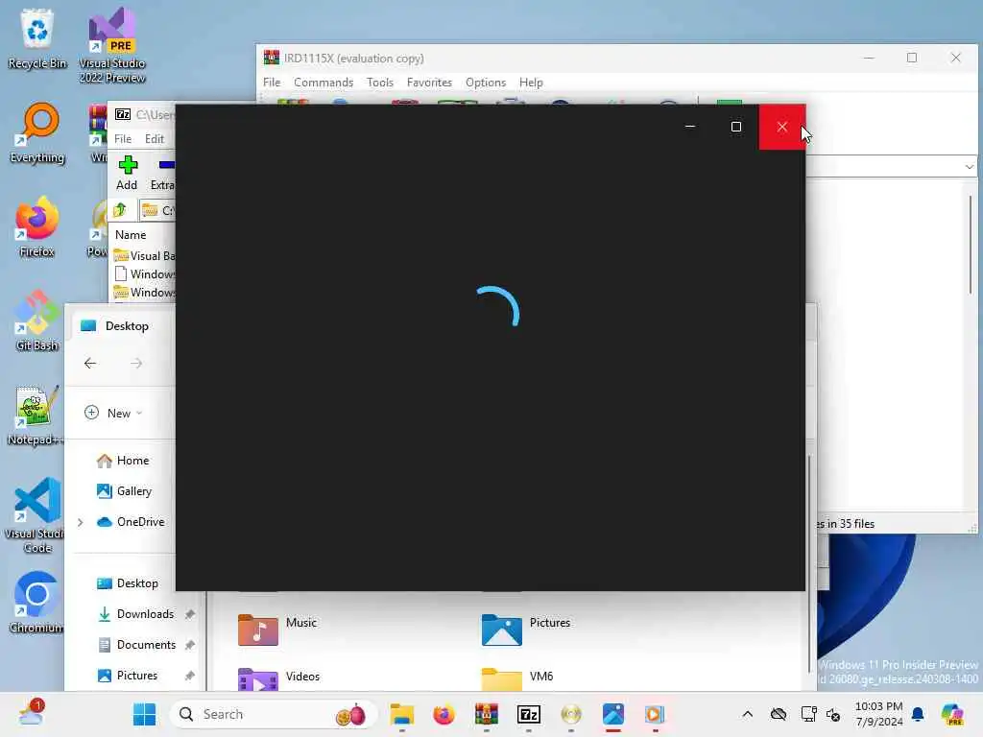Select Documents in the Explorer sidebar
Image resolution: width=983 pixels, height=737 pixels.
click(136, 645)
